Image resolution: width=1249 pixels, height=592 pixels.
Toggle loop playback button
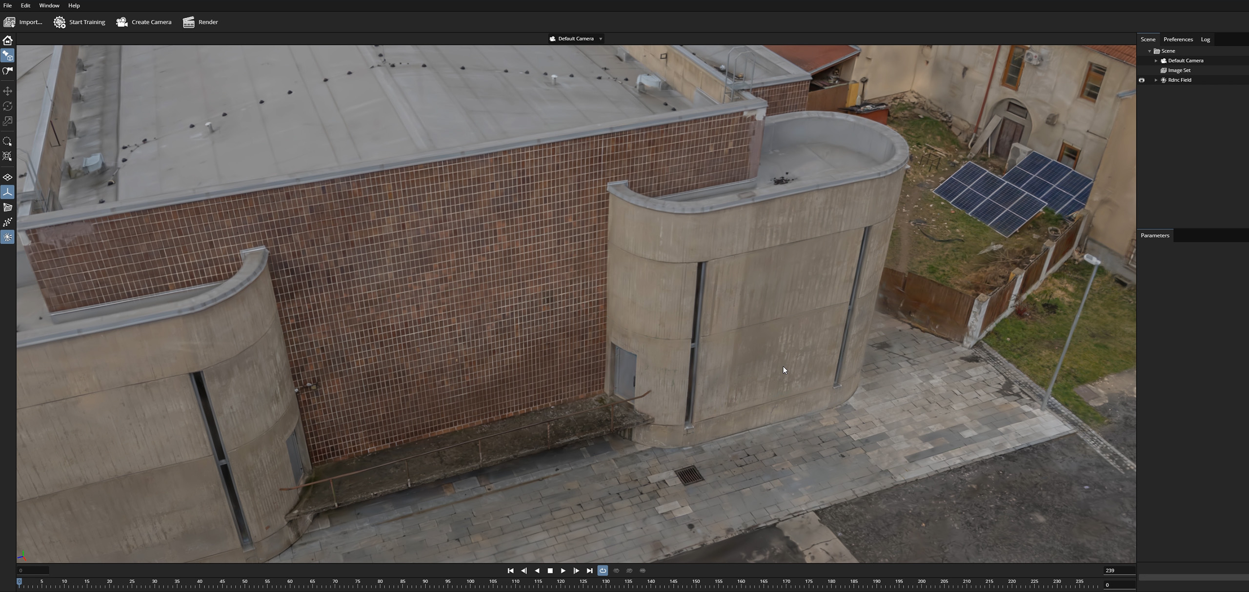(x=603, y=571)
